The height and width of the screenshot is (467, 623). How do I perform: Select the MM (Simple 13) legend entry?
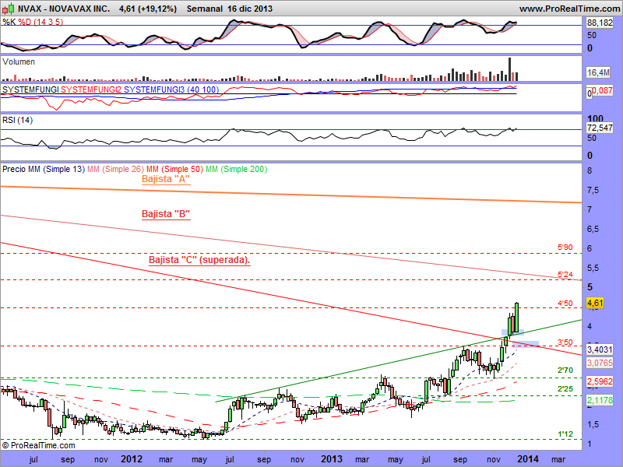click(x=56, y=169)
